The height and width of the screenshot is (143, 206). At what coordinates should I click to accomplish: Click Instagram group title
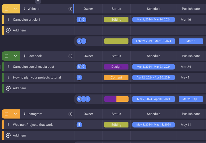35,114
